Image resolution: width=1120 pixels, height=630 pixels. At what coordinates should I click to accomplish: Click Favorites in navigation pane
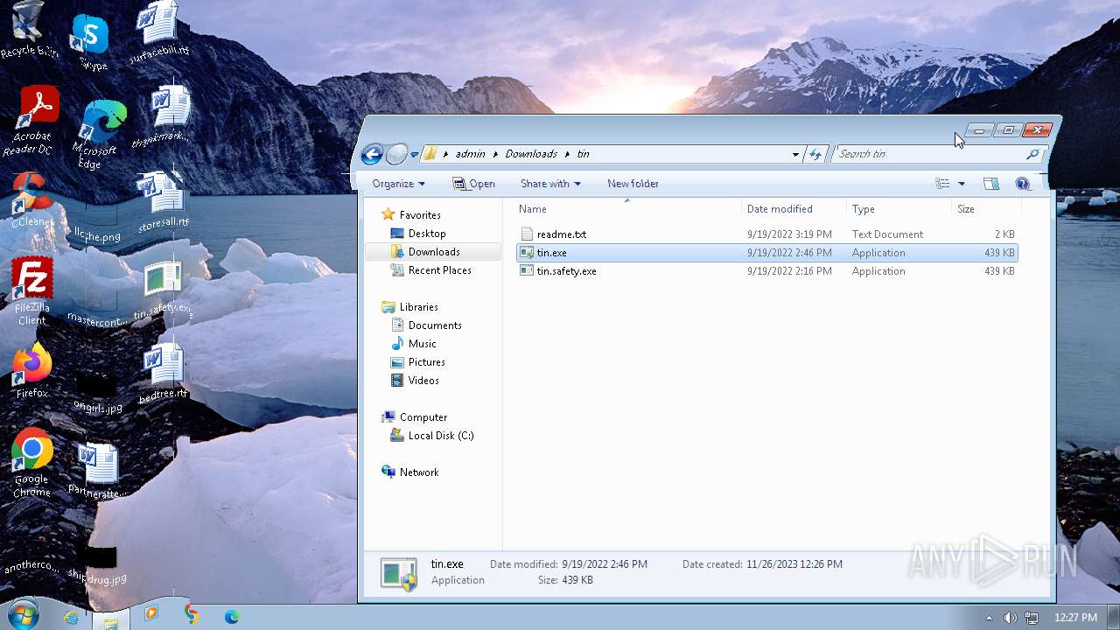(420, 215)
